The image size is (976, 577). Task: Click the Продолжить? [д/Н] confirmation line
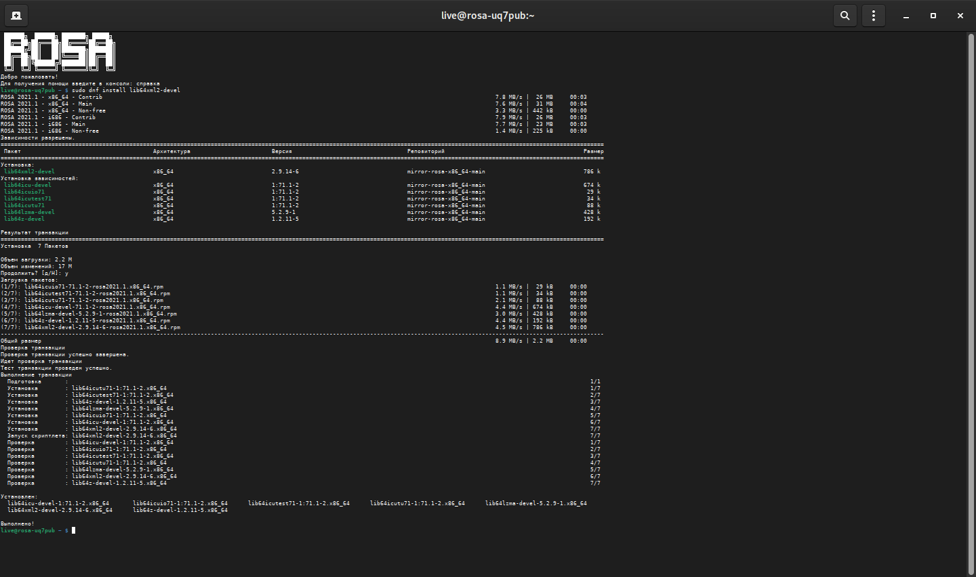coord(34,273)
